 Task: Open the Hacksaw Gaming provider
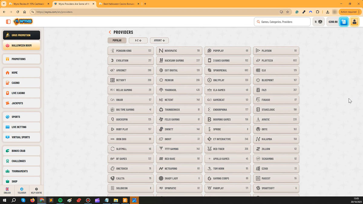coord(179,60)
